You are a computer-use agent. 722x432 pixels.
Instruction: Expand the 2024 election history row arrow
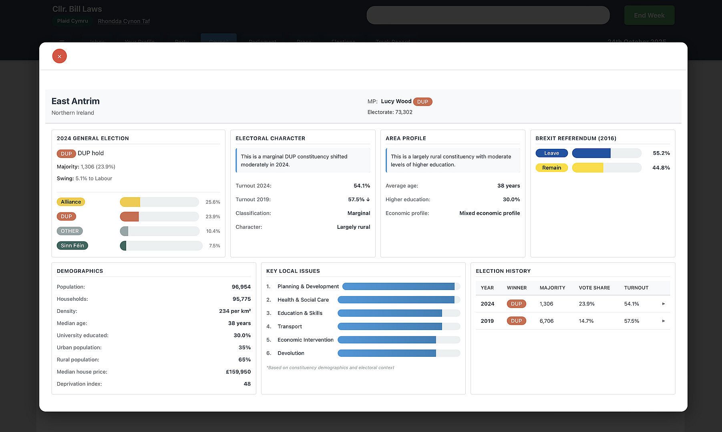(x=663, y=304)
